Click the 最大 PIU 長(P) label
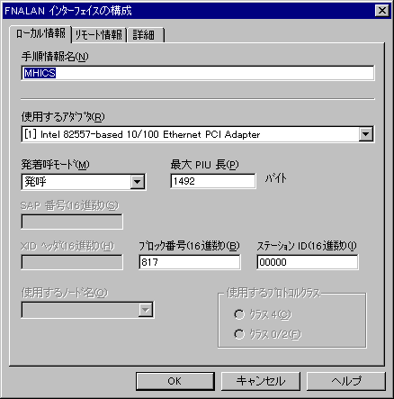The height and width of the screenshot is (399, 394). (x=204, y=165)
